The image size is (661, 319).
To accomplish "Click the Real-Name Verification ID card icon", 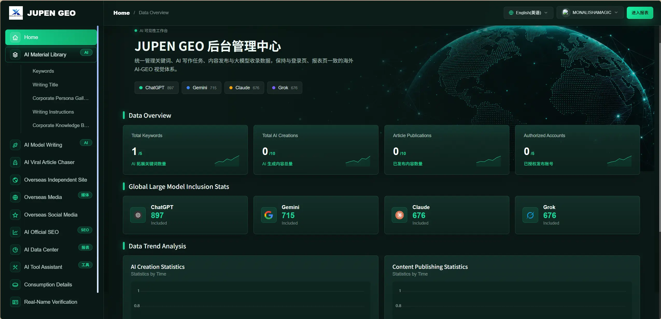I will (15, 302).
